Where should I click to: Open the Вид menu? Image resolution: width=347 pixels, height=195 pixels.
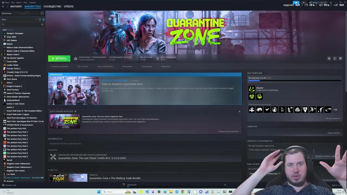click(13, 2)
